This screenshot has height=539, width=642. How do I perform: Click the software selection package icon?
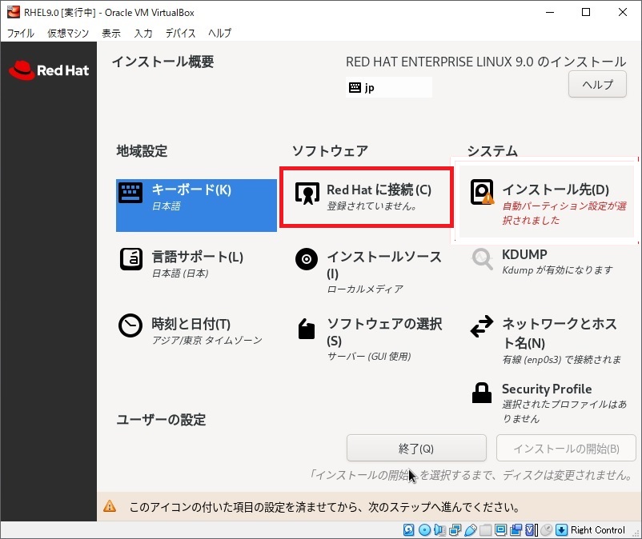[x=307, y=329]
